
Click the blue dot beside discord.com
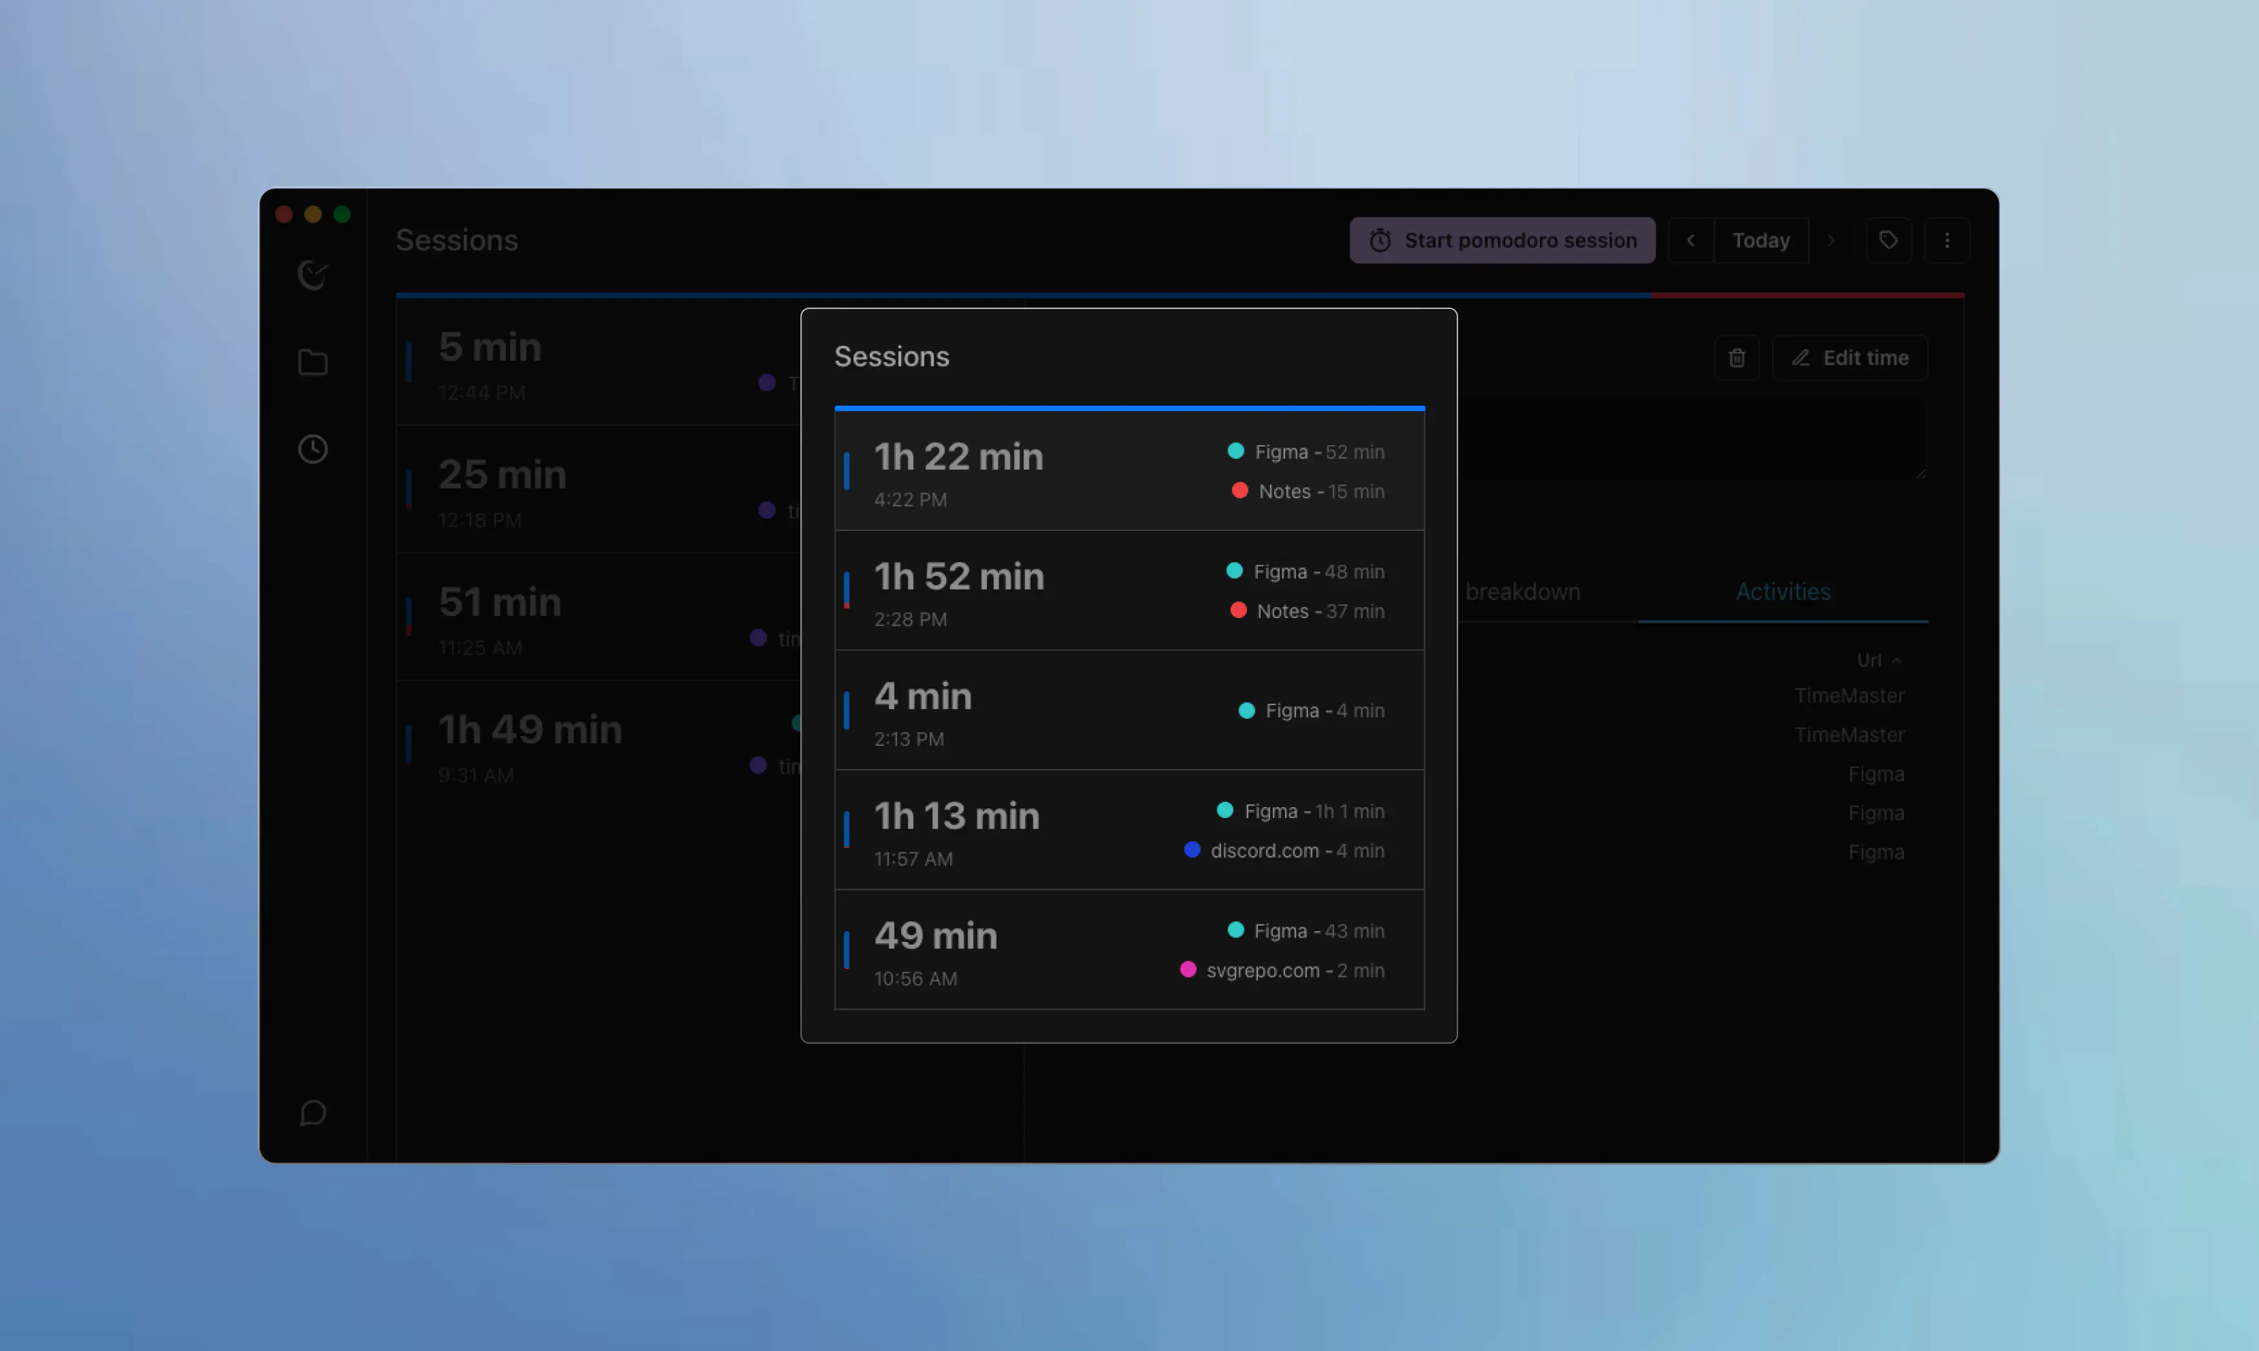[1192, 850]
